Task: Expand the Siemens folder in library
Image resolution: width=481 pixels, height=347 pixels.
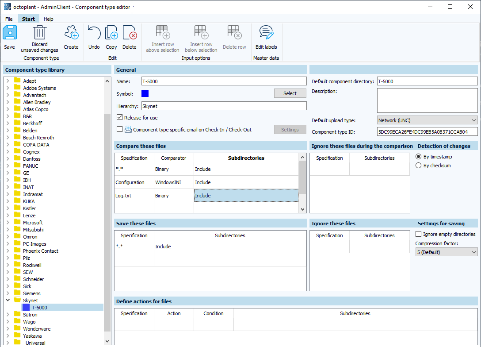Action: click(x=8, y=293)
